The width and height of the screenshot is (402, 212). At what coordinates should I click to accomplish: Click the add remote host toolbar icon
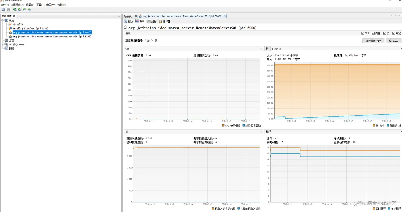click(15, 9)
